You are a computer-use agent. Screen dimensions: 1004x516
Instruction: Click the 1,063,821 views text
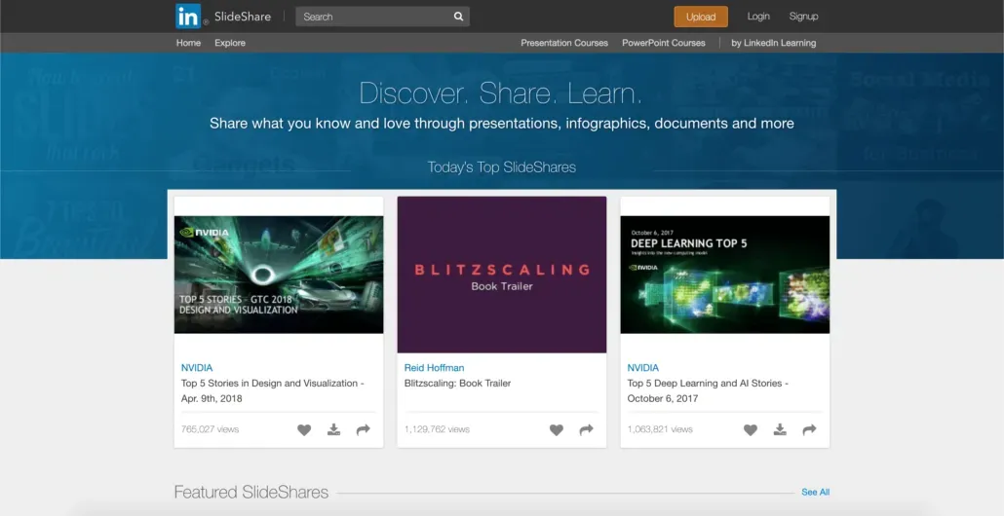(660, 429)
